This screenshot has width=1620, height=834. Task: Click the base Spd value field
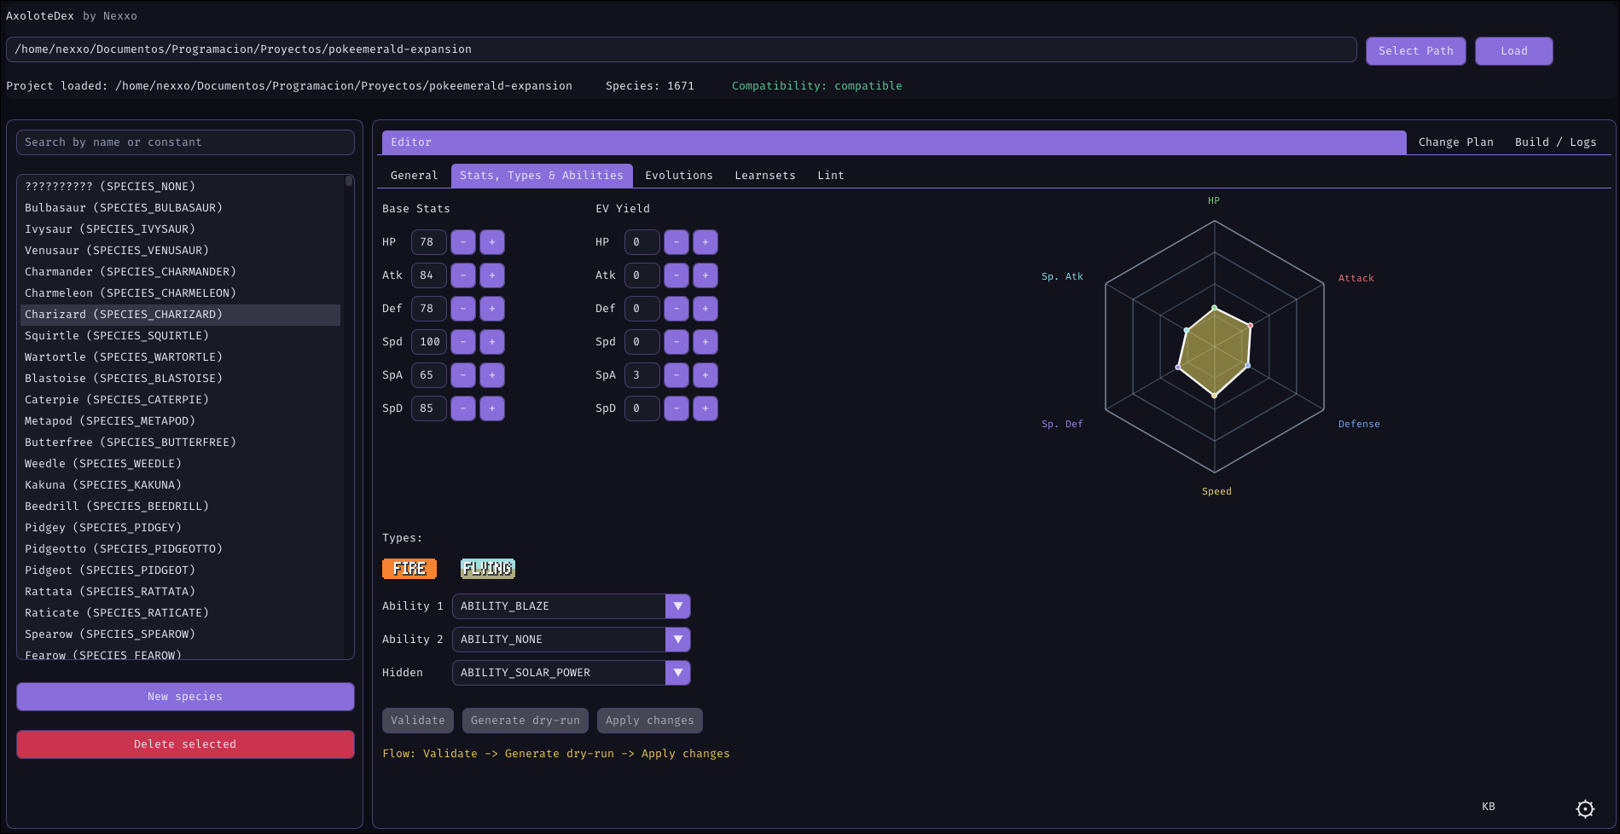tap(429, 342)
